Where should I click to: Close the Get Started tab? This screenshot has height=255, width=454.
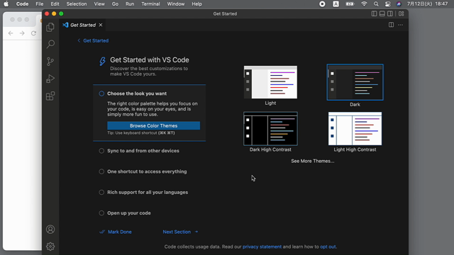[101, 25]
